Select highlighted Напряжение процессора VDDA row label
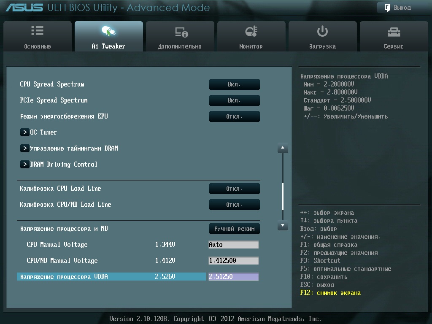The height and width of the screenshot is (324, 432). click(x=64, y=276)
